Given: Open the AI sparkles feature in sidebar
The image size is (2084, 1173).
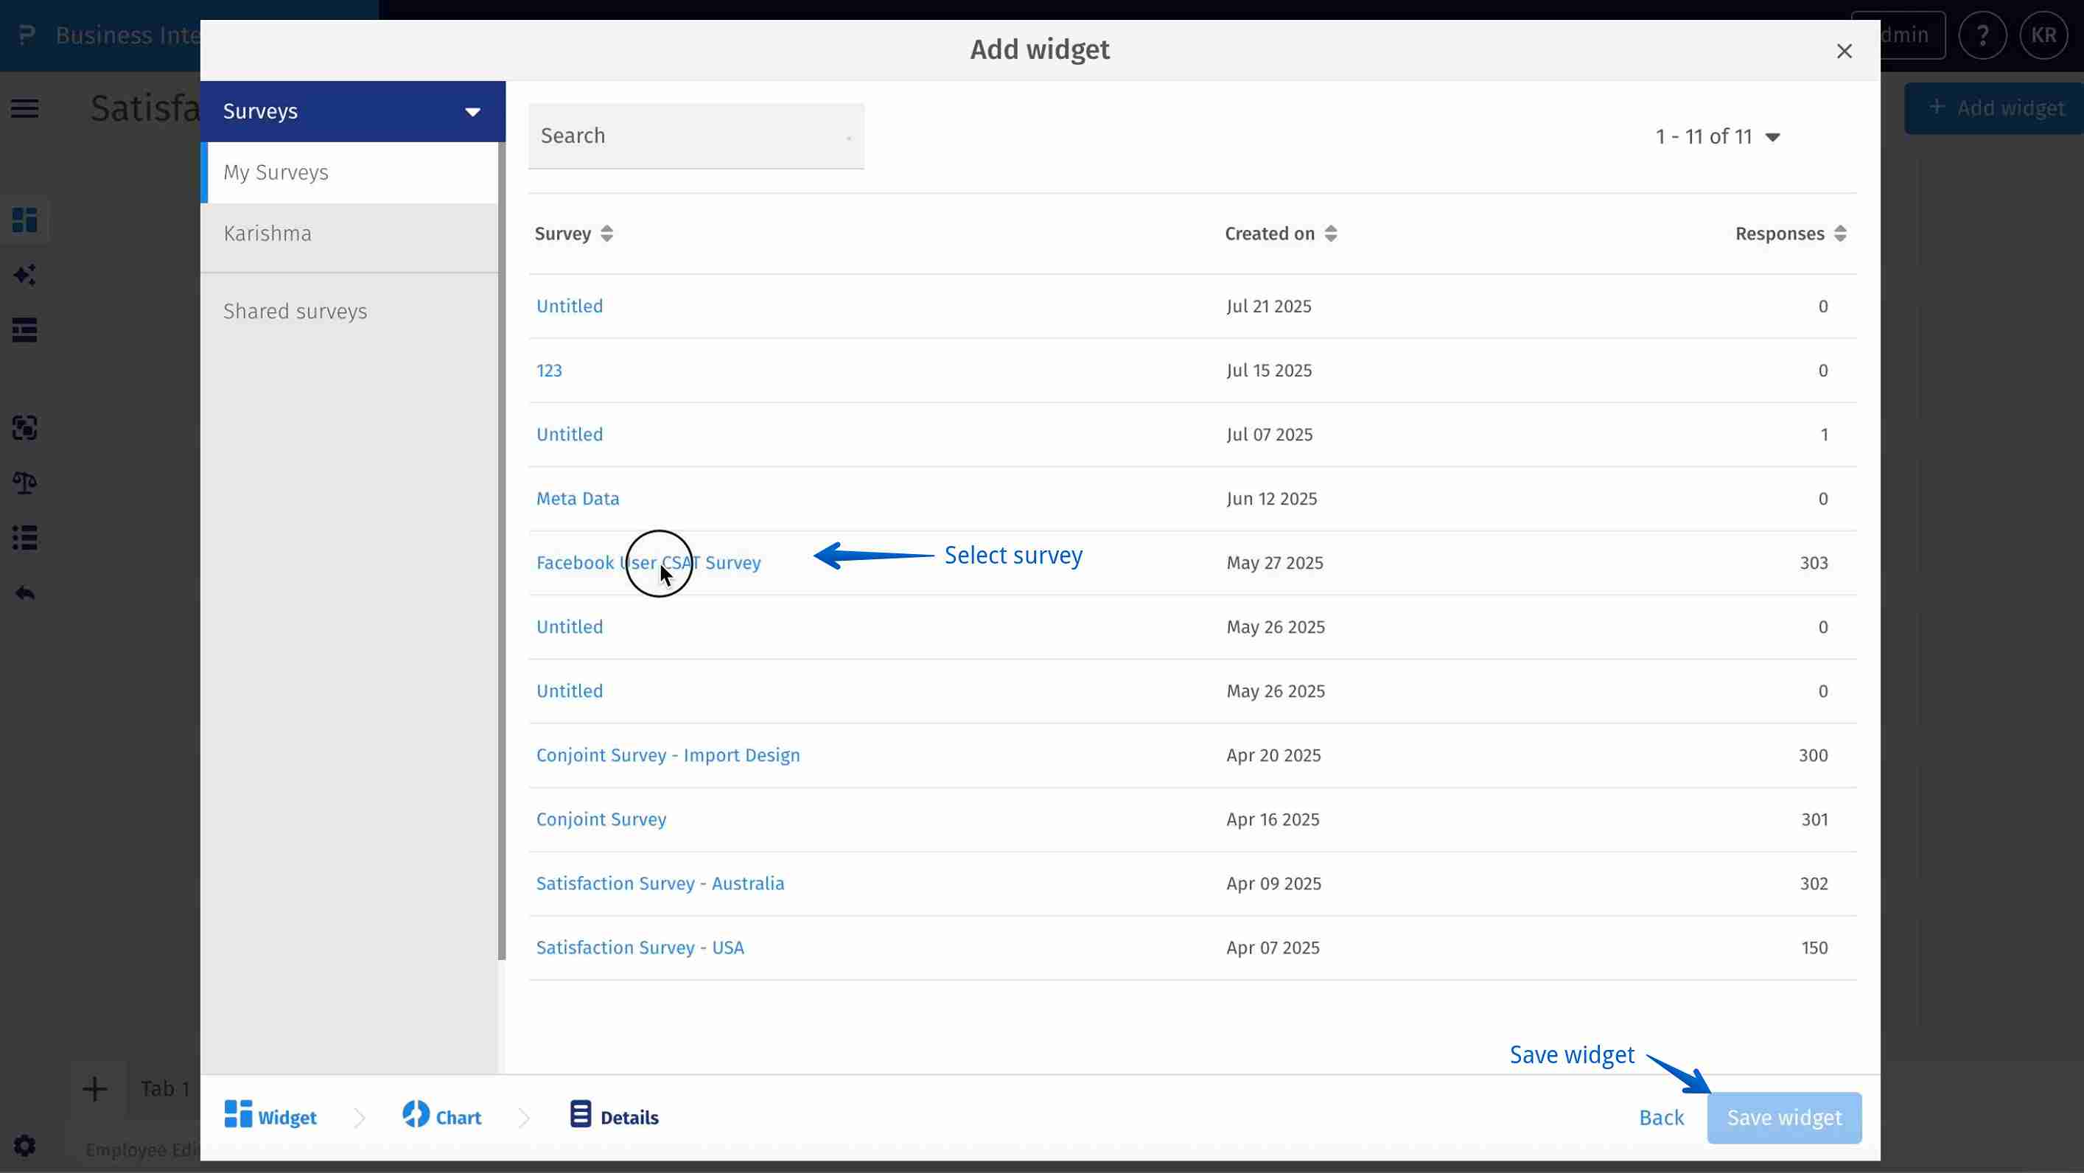Looking at the screenshot, I should pyautogui.click(x=24, y=275).
